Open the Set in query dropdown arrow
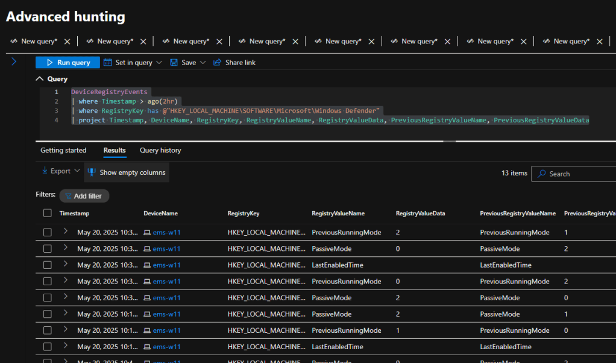 [159, 63]
